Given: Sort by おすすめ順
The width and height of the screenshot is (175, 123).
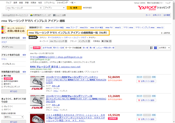Looking at the screenshot, I should point(47,48).
